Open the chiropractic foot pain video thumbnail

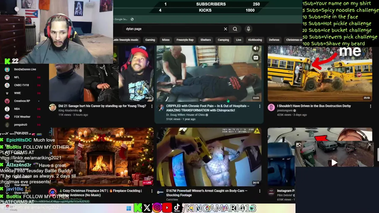click(x=209, y=73)
